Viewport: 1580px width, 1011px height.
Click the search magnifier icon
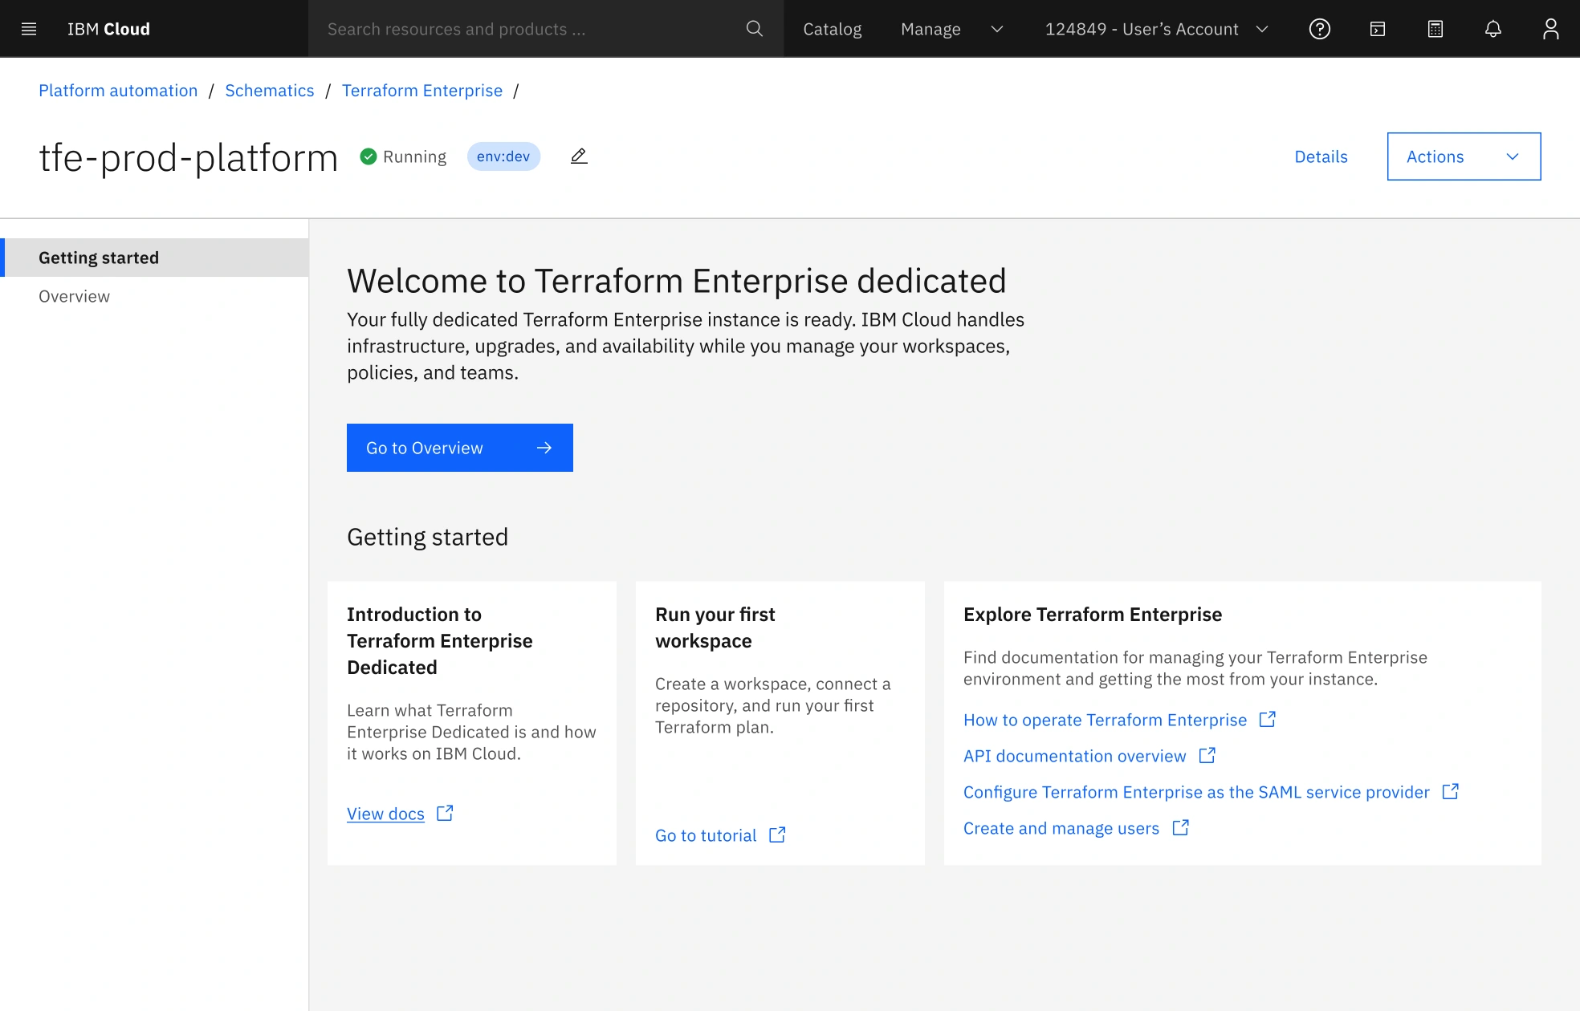pos(755,29)
